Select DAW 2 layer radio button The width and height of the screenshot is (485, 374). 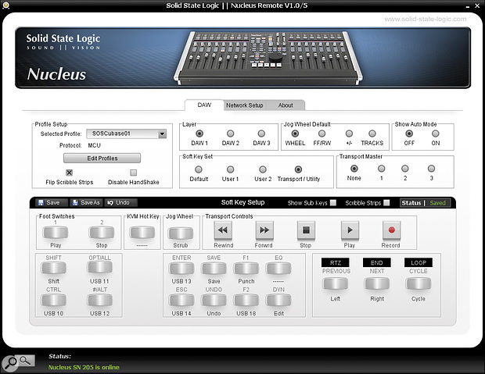231,134
